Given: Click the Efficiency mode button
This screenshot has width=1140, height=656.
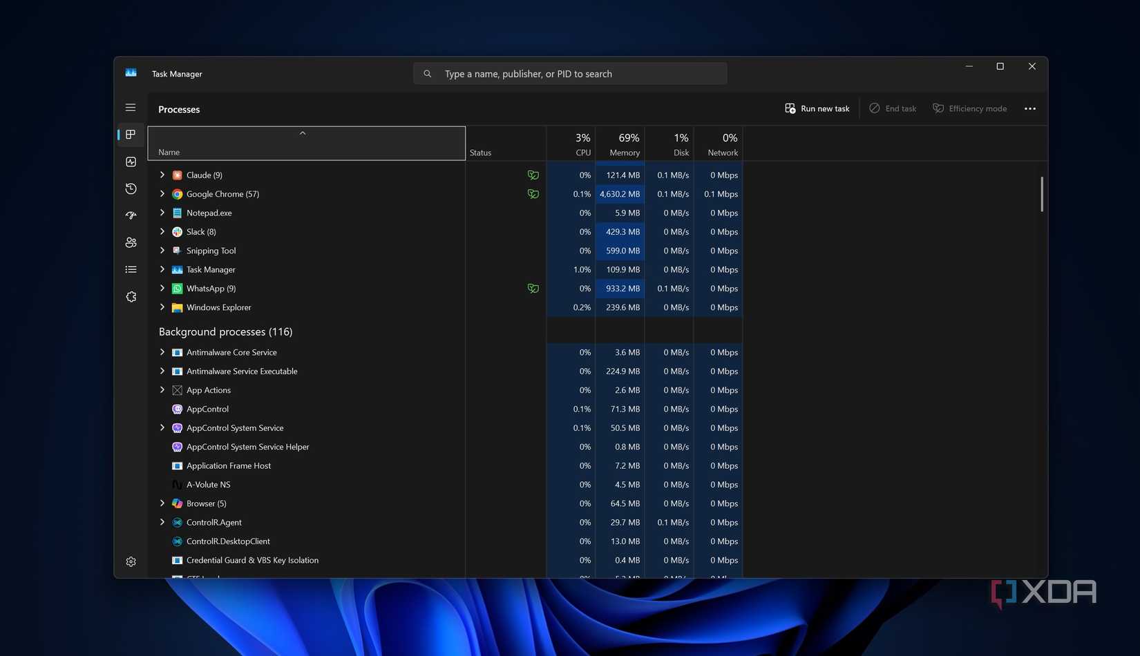Looking at the screenshot, I should click(969, 108).
